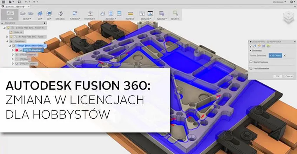The image size is (297, 154).
Task: Click the Drilling tool icon
Action: click(x=61, y=13)
